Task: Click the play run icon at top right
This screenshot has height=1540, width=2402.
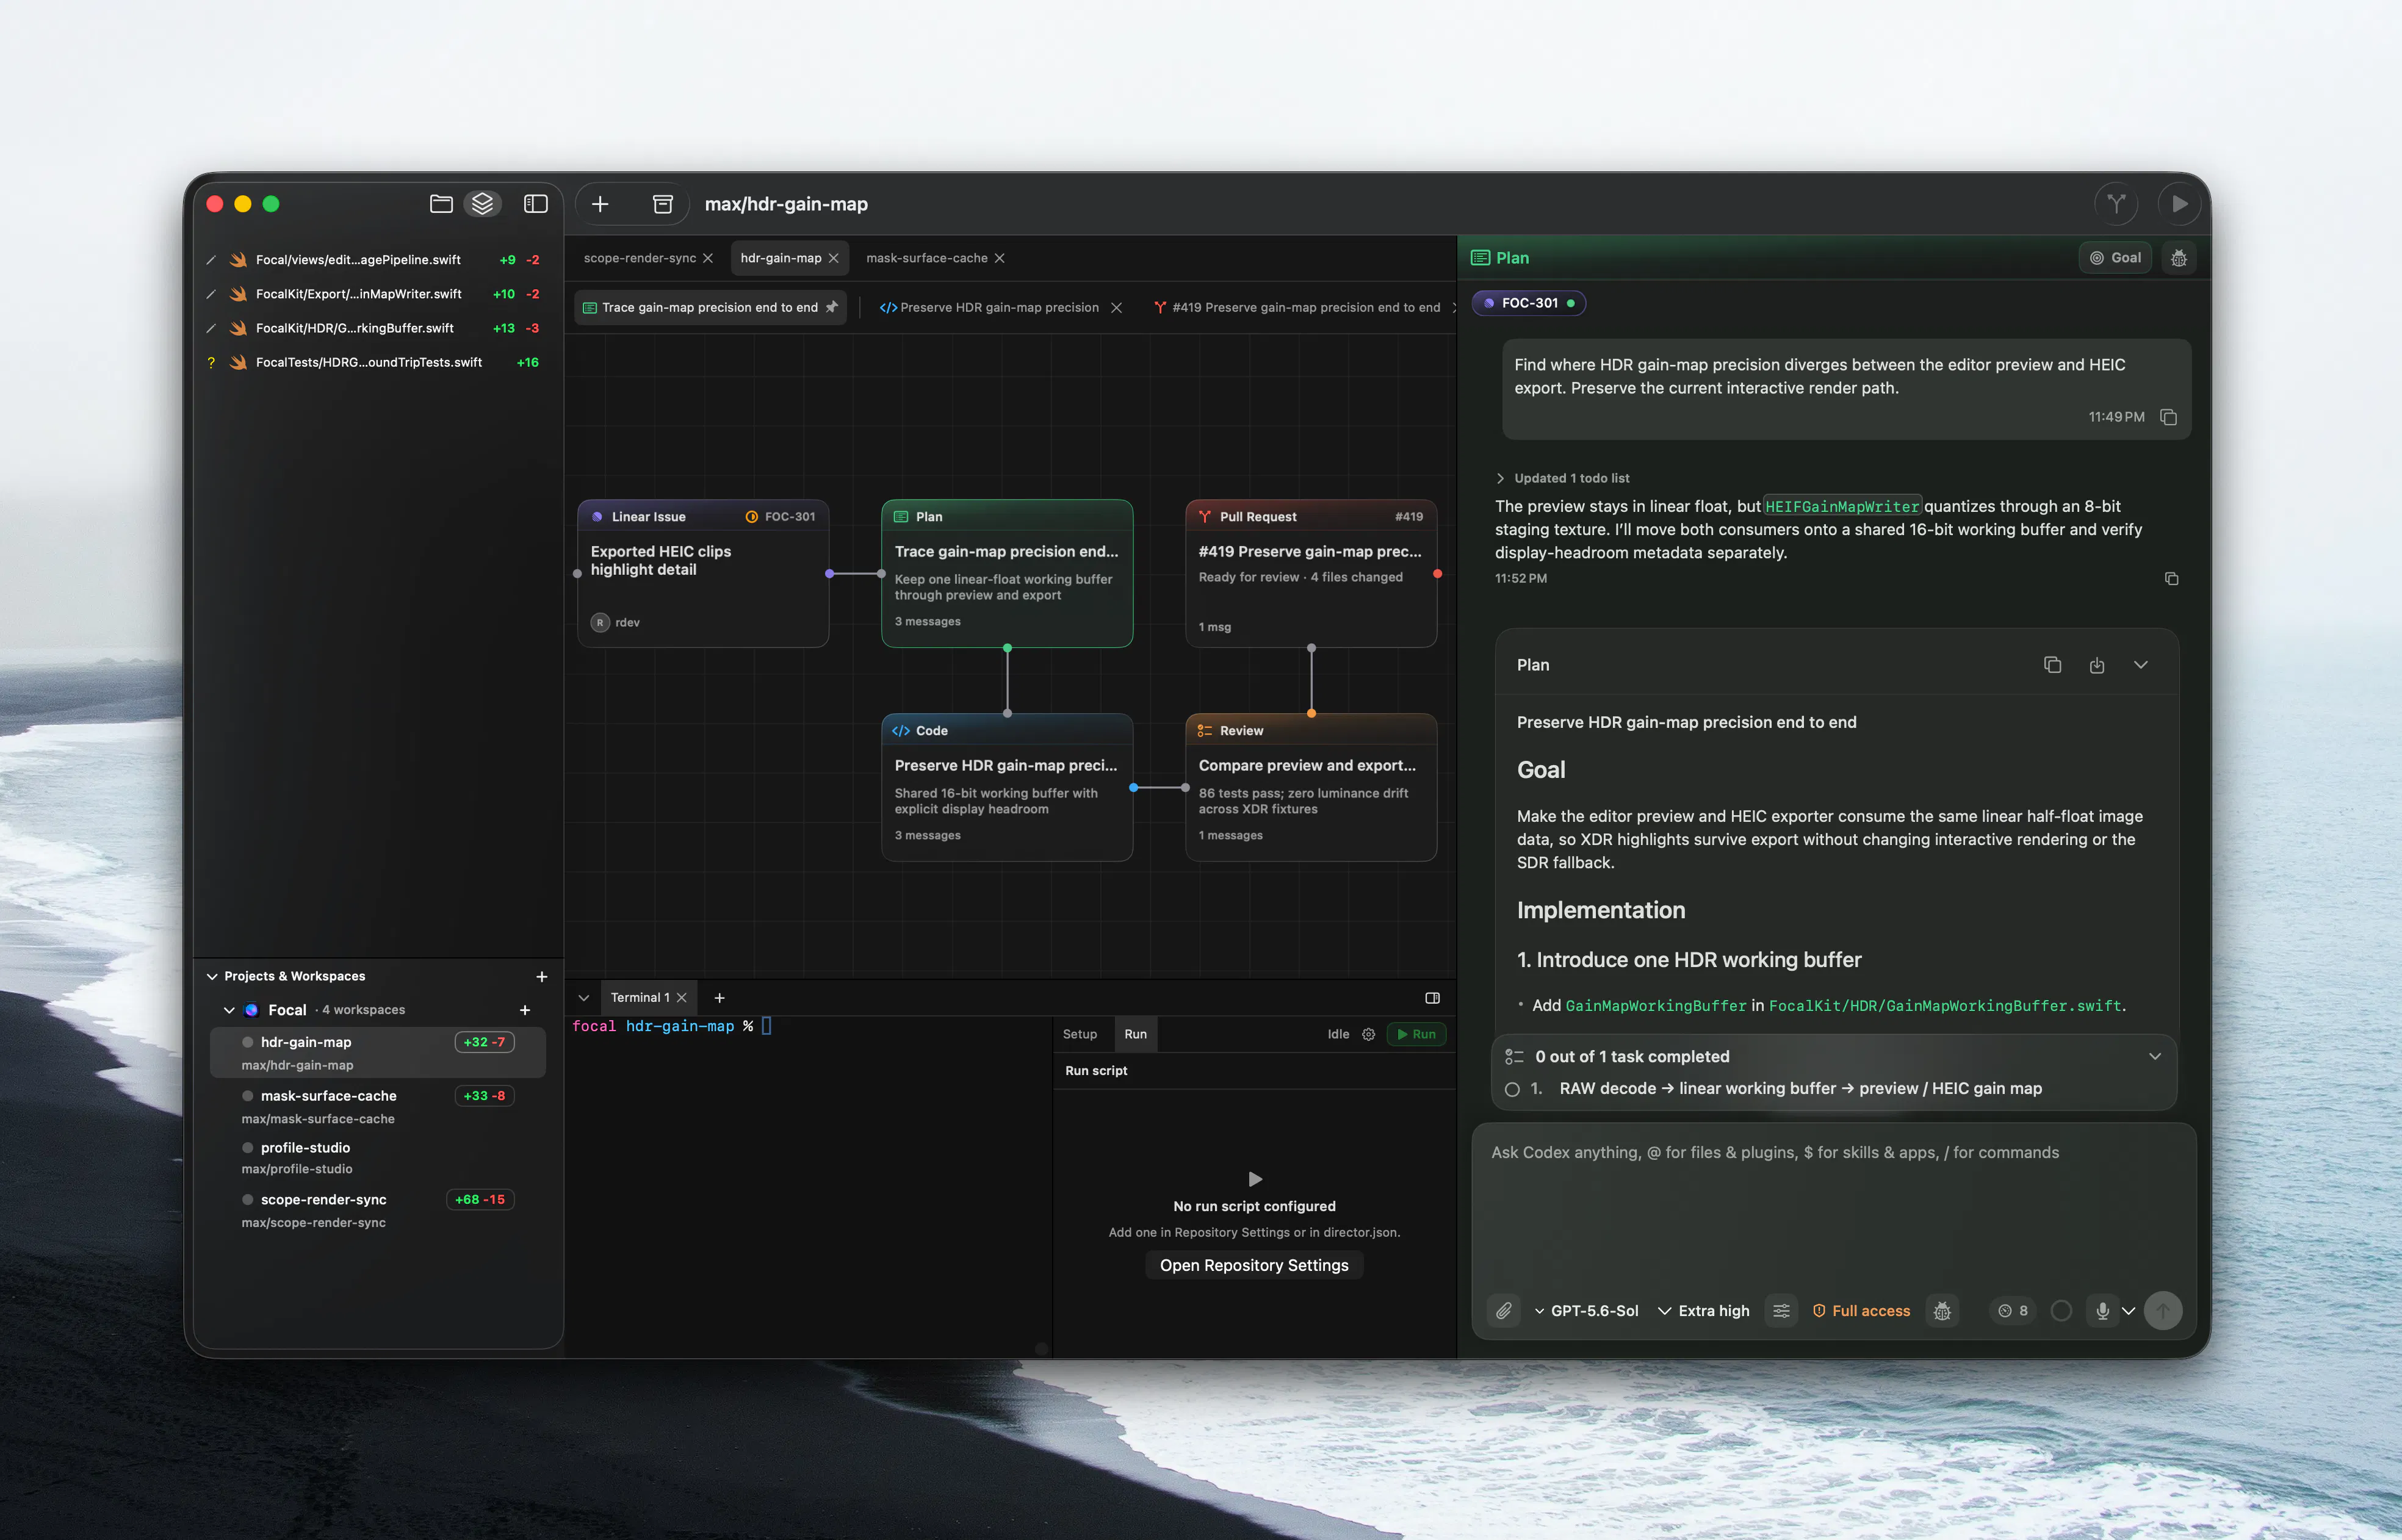Action: click(x=2179, y=204)
